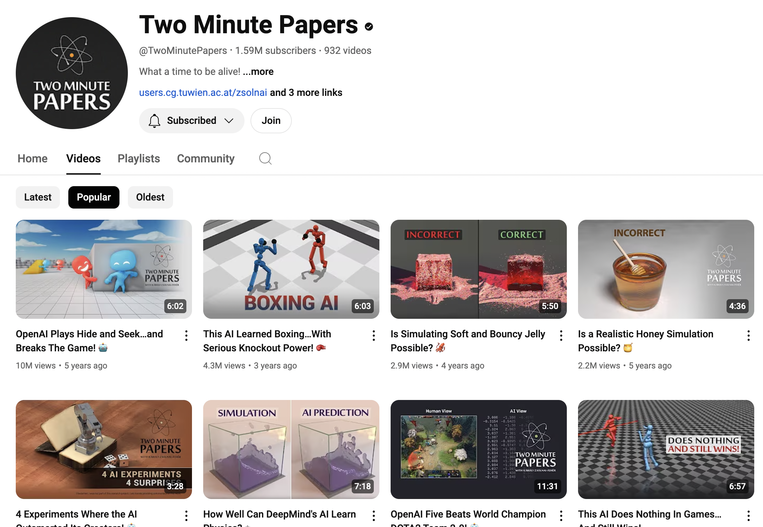Image resolution: width=763 pixels, height=527 pixels.
Task: Open users.cg.tuwien.ac.at/zsolnai link
Action: coord(203,92)
